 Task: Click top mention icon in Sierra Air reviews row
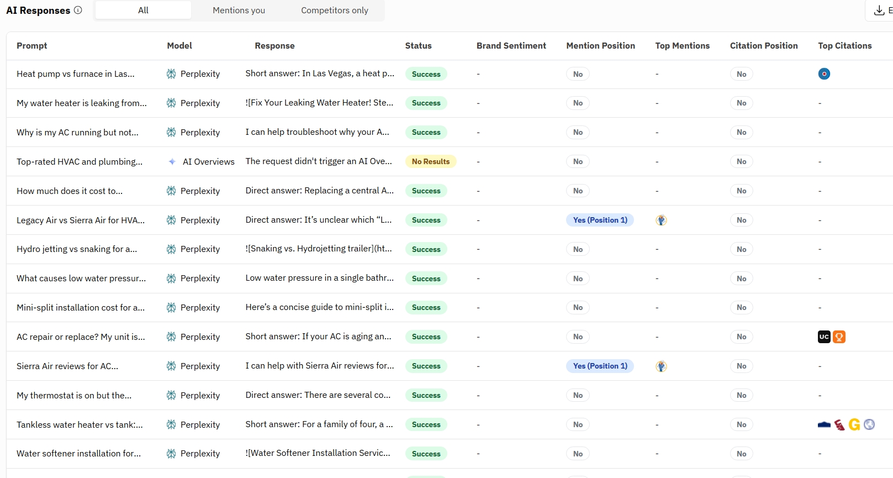pyautogui.click(x=661, y=366)
